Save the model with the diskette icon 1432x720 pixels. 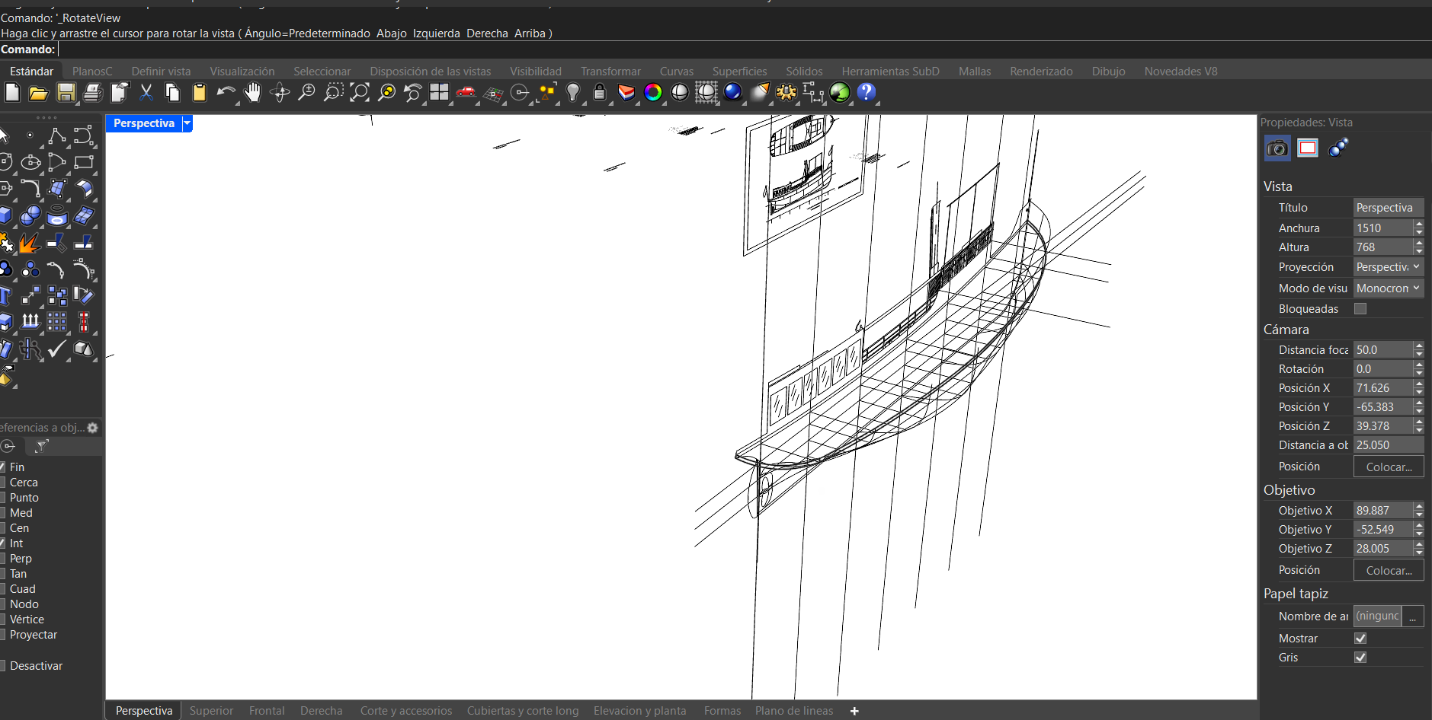pyautogui.click(x=66, y=93)
